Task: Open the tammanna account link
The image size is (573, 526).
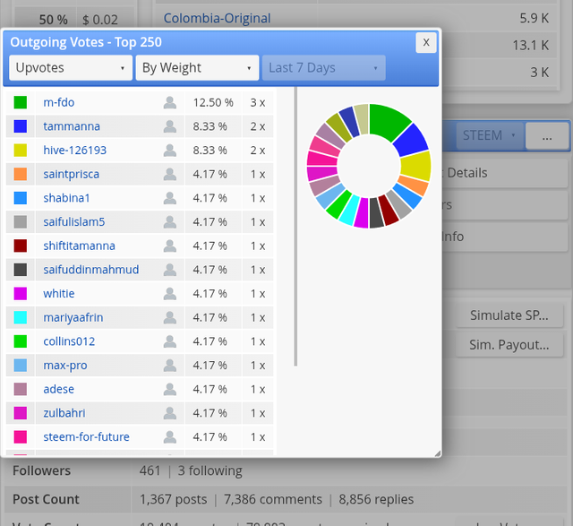Action: pos(72,126)
